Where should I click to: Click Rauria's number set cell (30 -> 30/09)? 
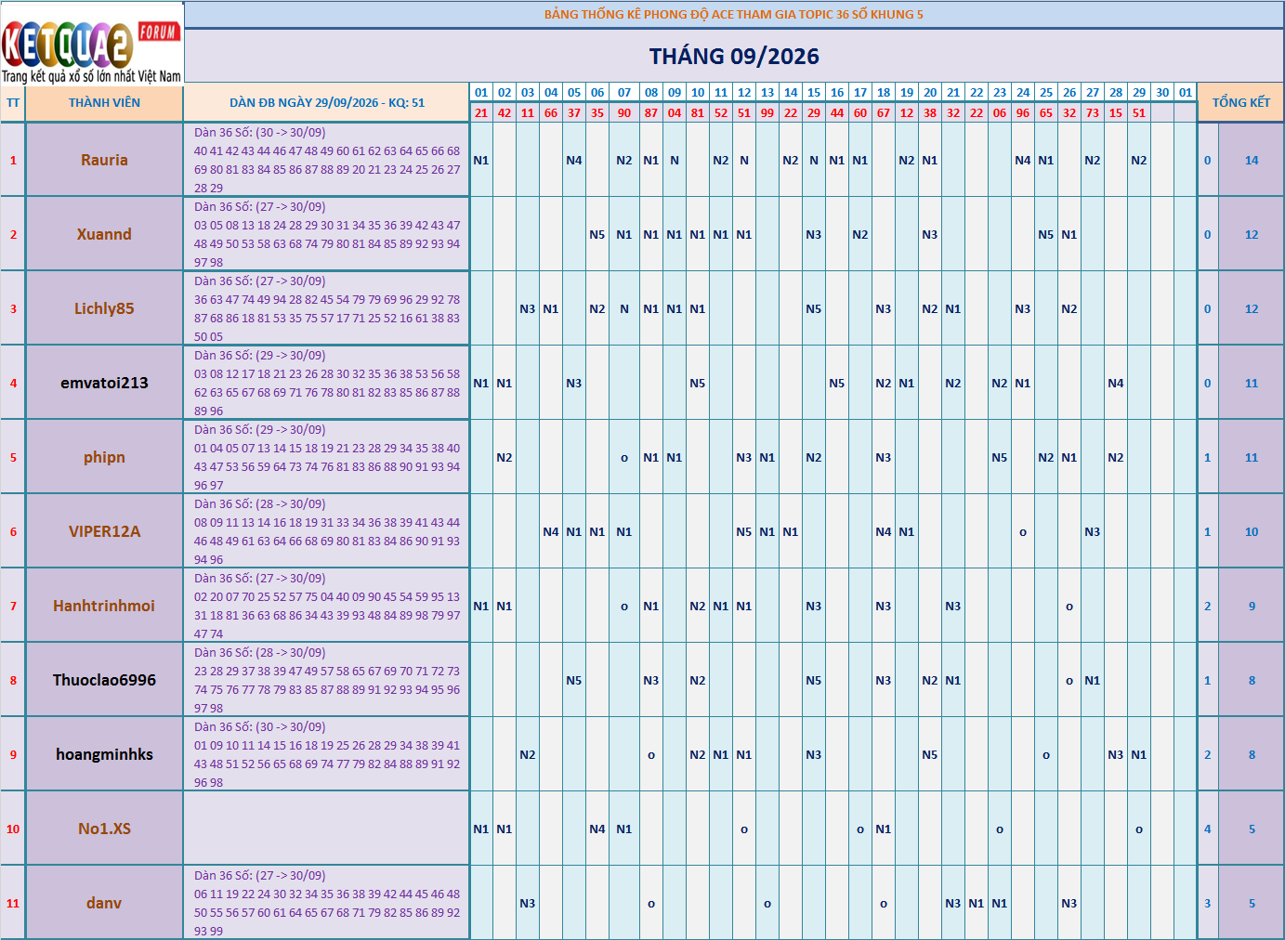point(327,160)
